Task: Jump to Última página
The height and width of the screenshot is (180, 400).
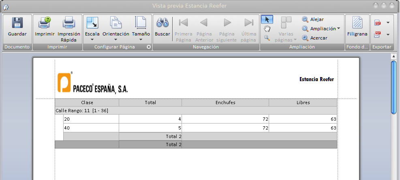Action: pyautogui.click(x=248, y=29)
